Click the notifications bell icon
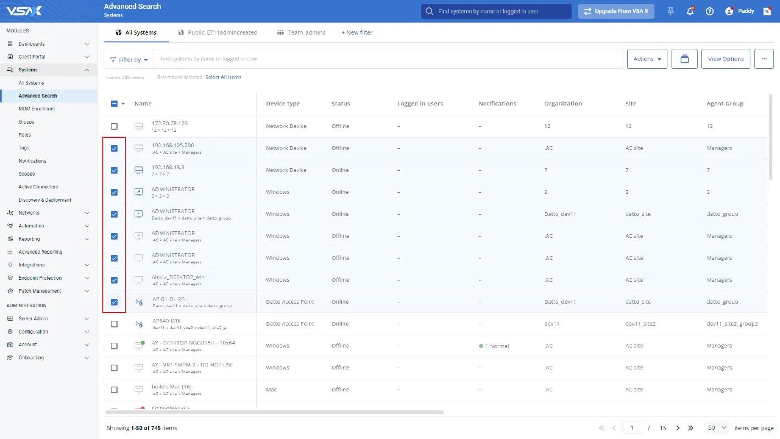Image resolution: width=780 pixels, height=439 pixels. pos(690,11)
